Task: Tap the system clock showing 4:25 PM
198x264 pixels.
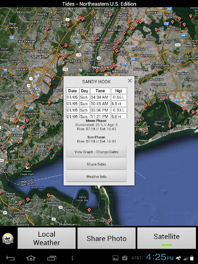Action: [x=160, y=257]
